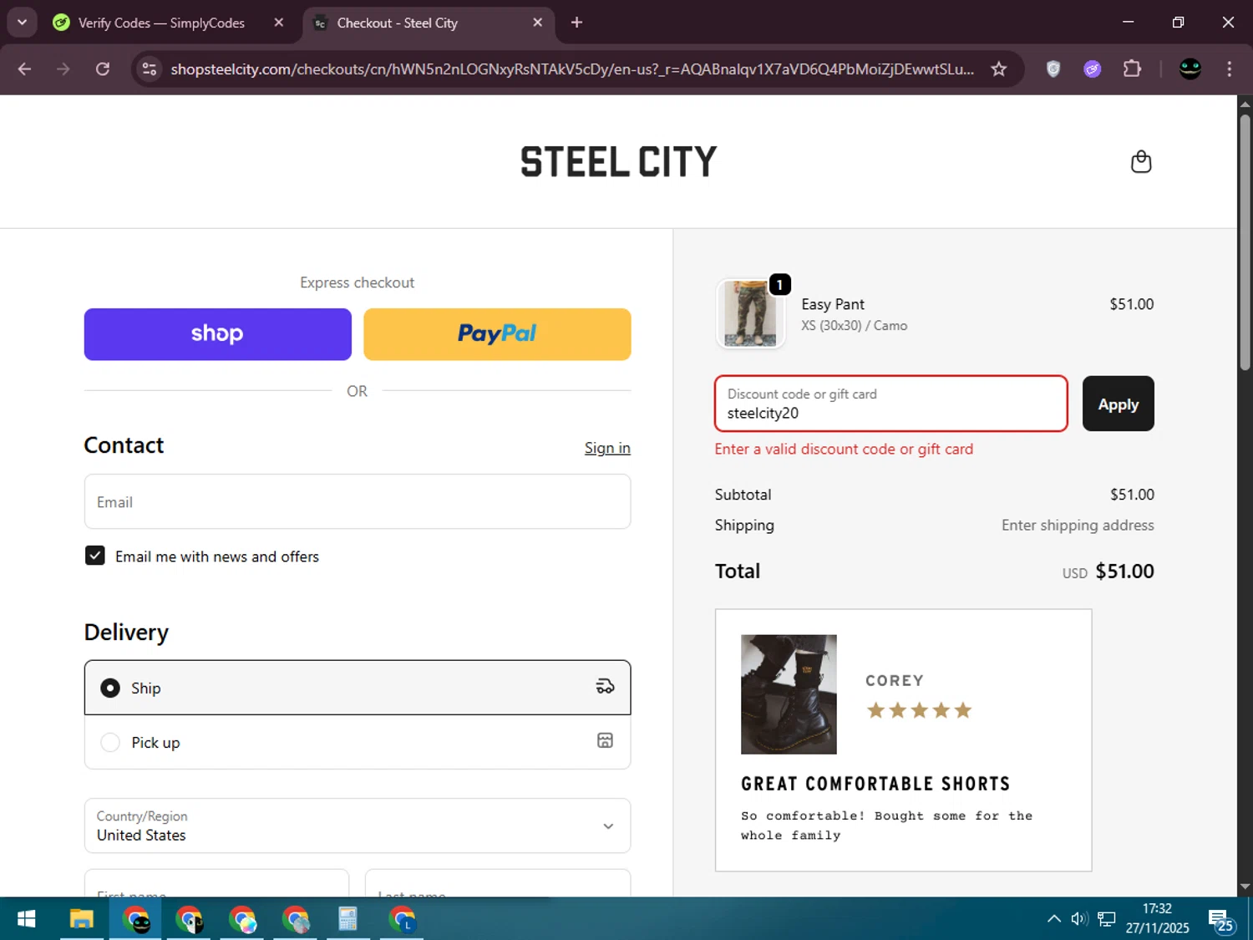Click the scrollbar up arrow
The height and width of the screenshot is (940, 1253).
point(1245,104)
